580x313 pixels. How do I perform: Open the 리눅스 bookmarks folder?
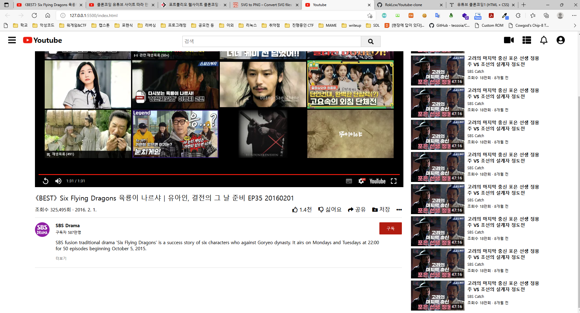(248, 25)
